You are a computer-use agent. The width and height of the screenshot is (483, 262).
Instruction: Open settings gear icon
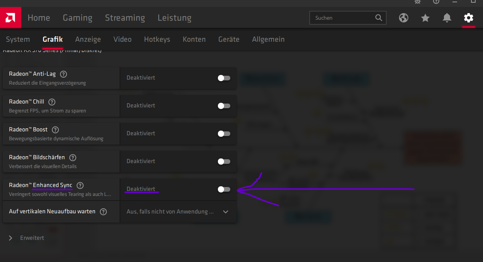(x=469, y=18)
